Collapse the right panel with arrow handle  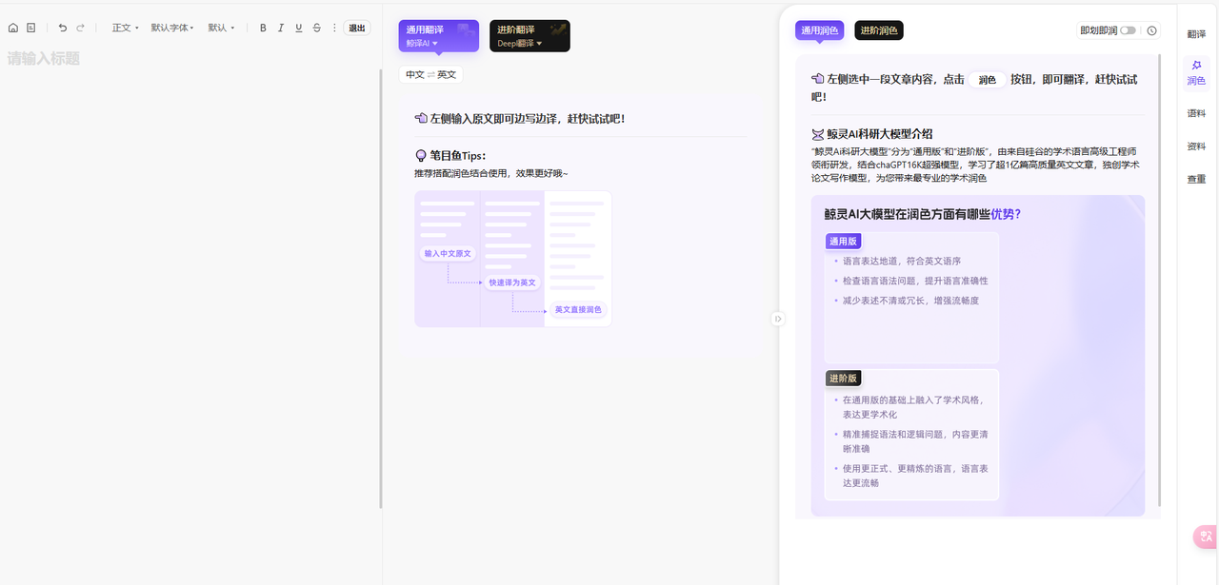(x=778, y=319)
